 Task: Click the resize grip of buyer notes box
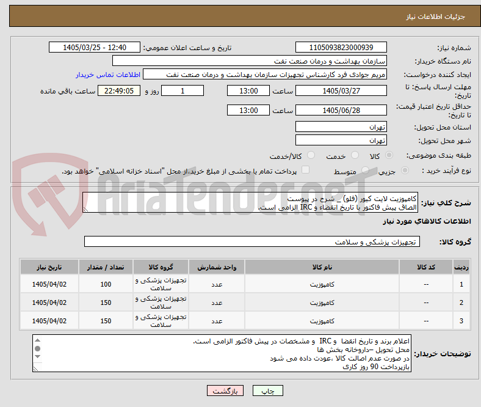tap(35, 369)
